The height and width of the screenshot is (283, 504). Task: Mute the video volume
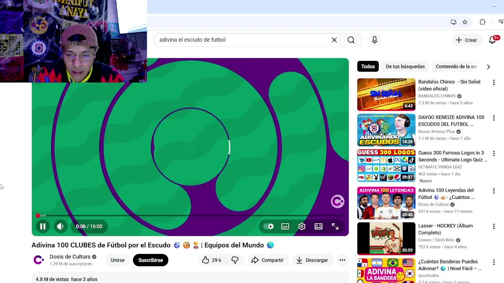[60, 226]
